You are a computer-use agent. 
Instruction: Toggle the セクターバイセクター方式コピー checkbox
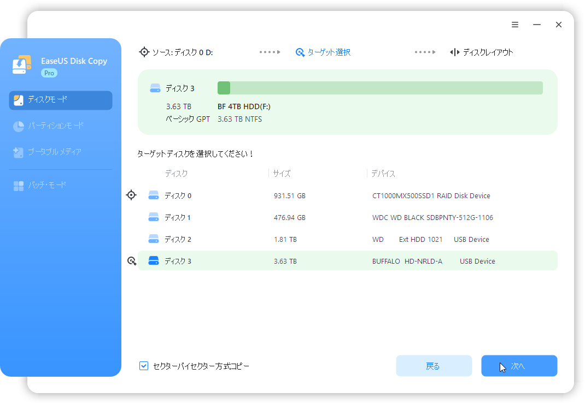(x=144, y=366)
